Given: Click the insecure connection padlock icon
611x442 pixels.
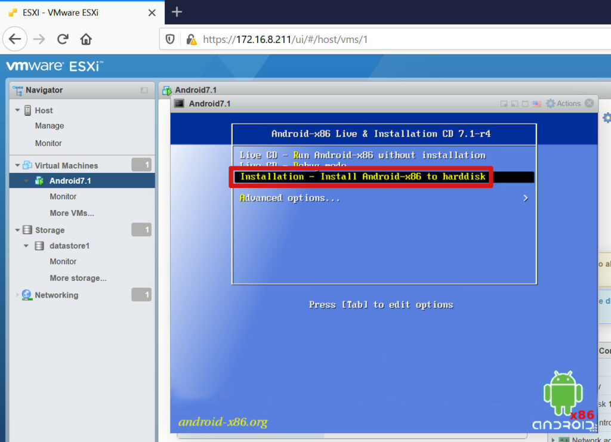Looking at the screenshot, I should coord(191,39).
